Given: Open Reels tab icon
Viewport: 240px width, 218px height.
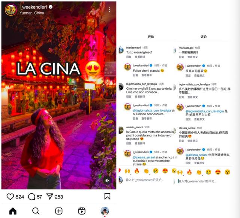Looking at the screenshot, I should coord(82,211).
